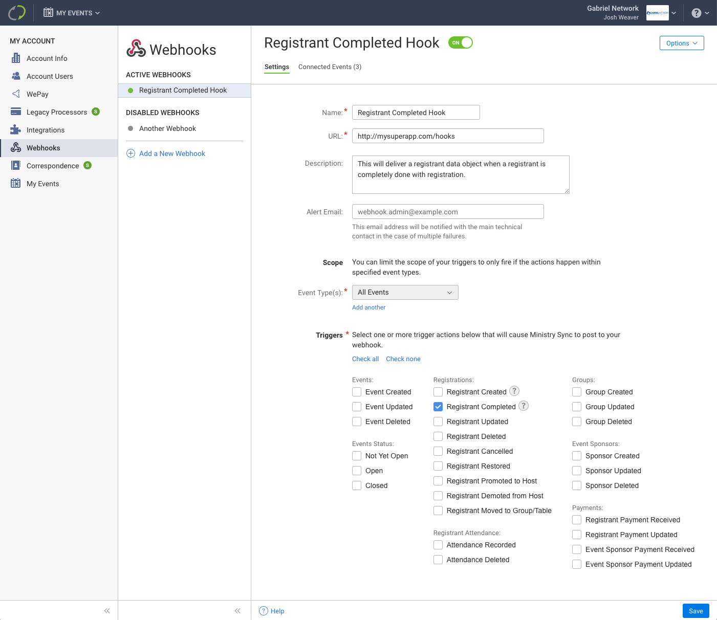Open the Options dropdown
Screen dimensions: 717x620
(x=682, y=43)
